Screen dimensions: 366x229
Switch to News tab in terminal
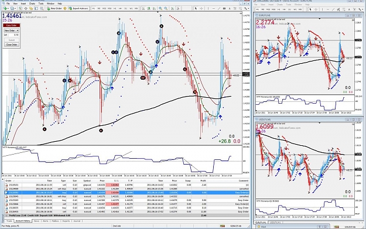click(x=36, y=221)
